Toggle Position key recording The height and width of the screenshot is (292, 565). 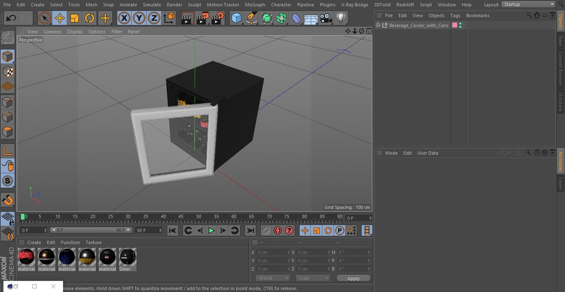pyautogui.click(x=305, y=230)
